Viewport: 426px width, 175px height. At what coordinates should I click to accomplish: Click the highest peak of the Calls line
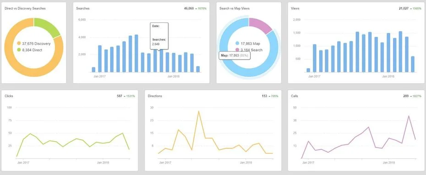[409, 116]
